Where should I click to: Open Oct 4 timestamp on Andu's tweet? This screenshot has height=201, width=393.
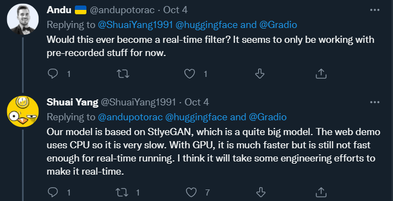176,10
